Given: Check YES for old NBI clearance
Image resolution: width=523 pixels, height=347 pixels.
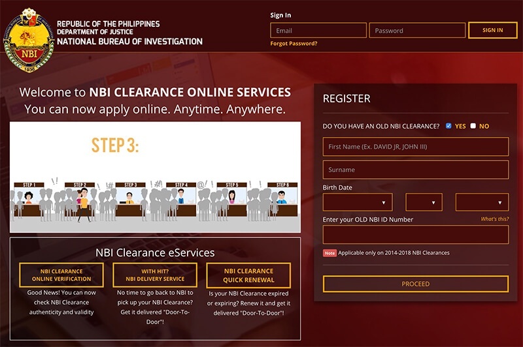Looking at the screenshot, I should click(448, 126).
